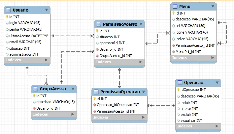Collapse the Operacao table using header arrow
The image size is (234, 134).
tap(217, 83)
